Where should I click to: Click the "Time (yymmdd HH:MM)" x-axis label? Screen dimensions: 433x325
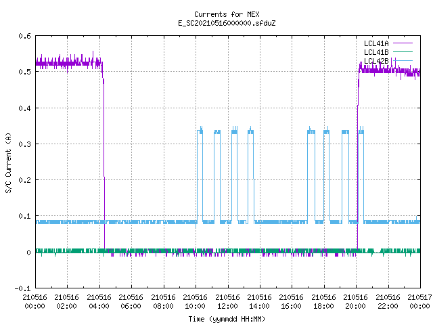(227, 319)
